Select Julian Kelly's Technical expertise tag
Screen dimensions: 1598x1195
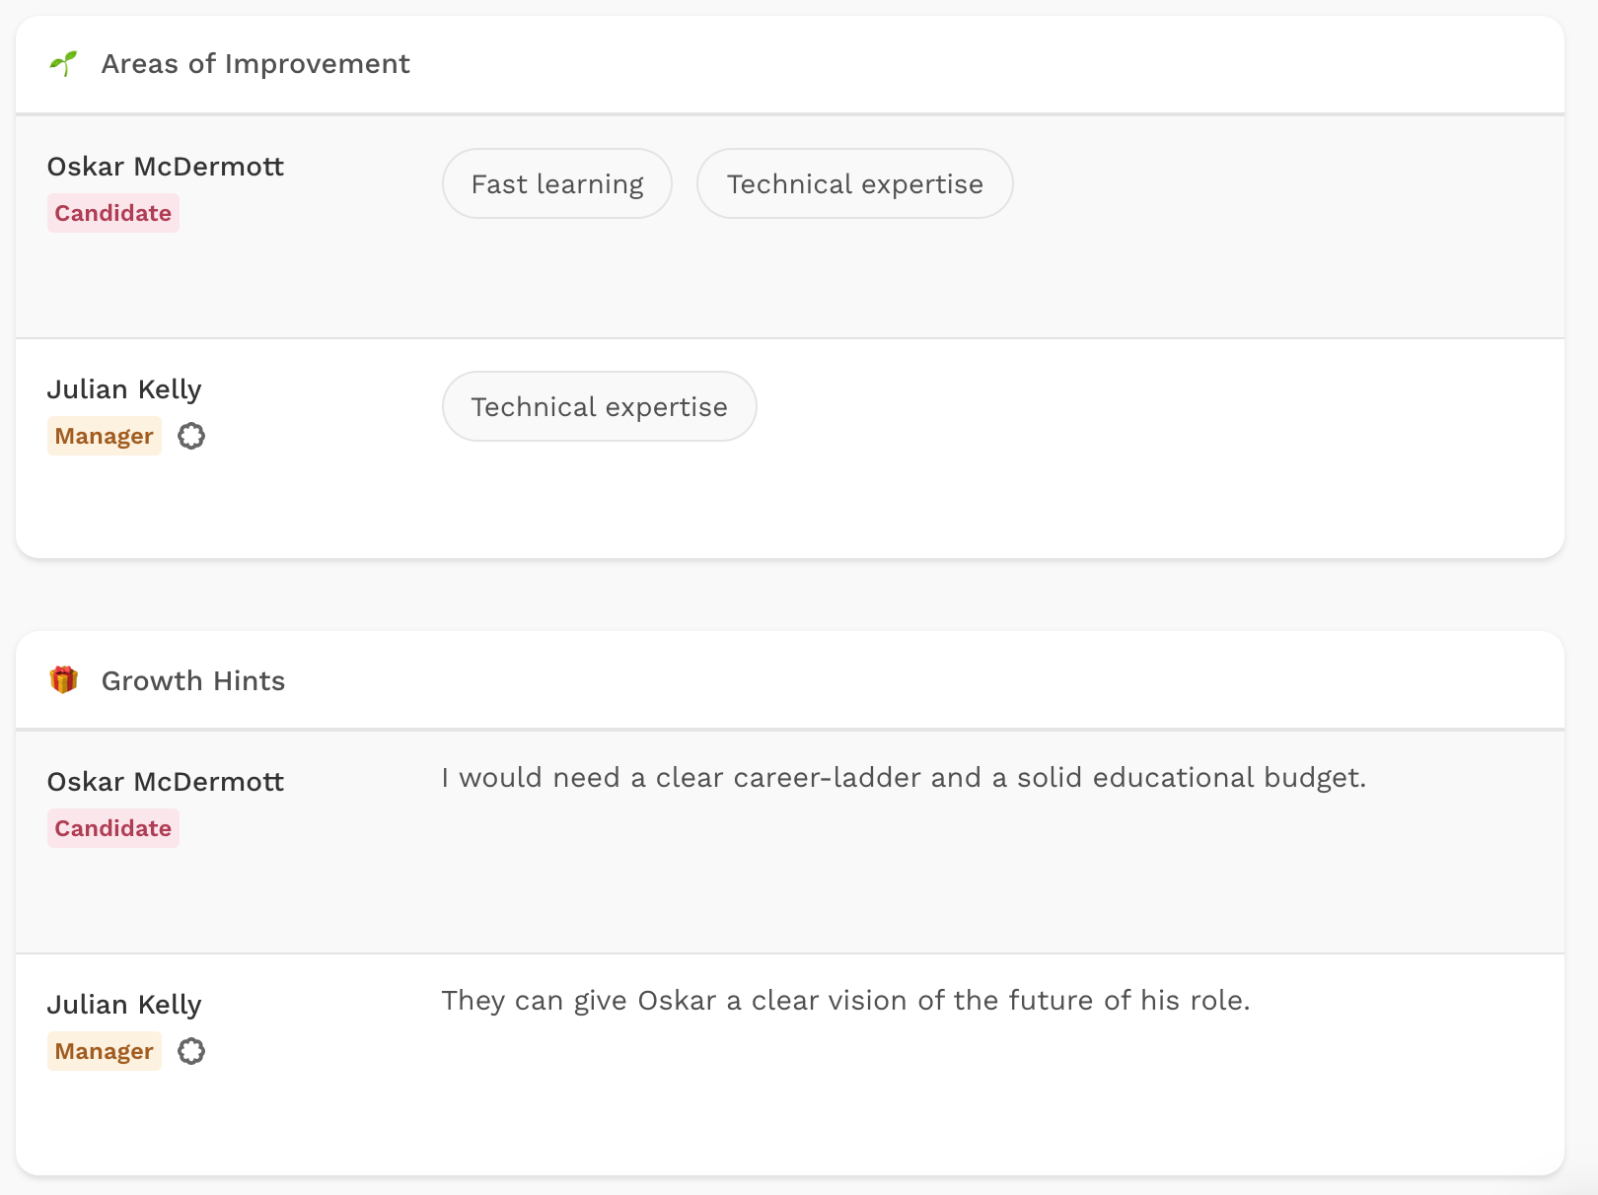tap(599, 407)
